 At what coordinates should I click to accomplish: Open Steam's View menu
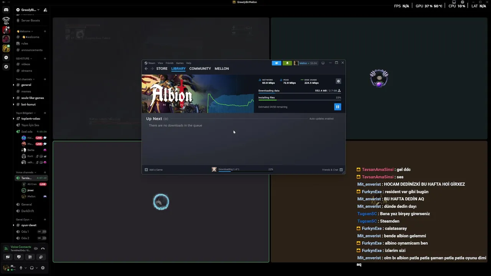point(160,63)
